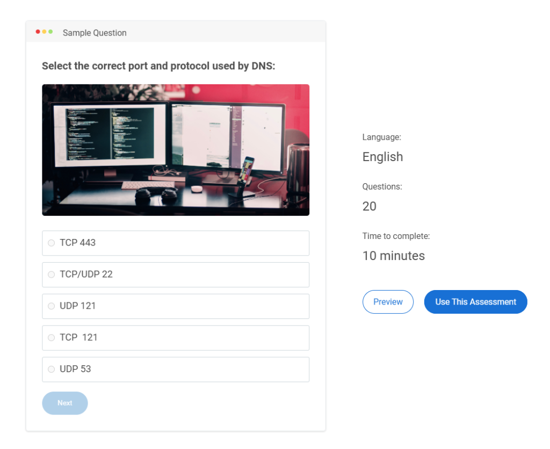
Task: Click the Sample Question window title
Action: point(95,33)
